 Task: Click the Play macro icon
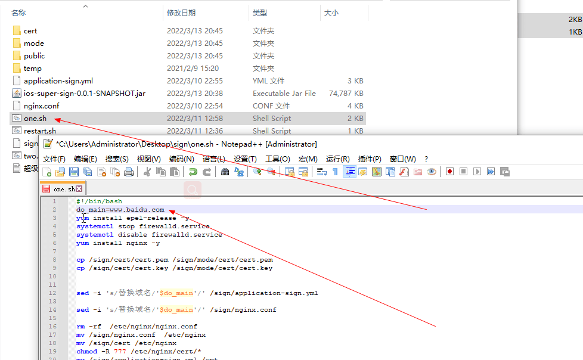[x=477, y=172]
